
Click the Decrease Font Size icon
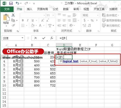(x=48, y=21)
